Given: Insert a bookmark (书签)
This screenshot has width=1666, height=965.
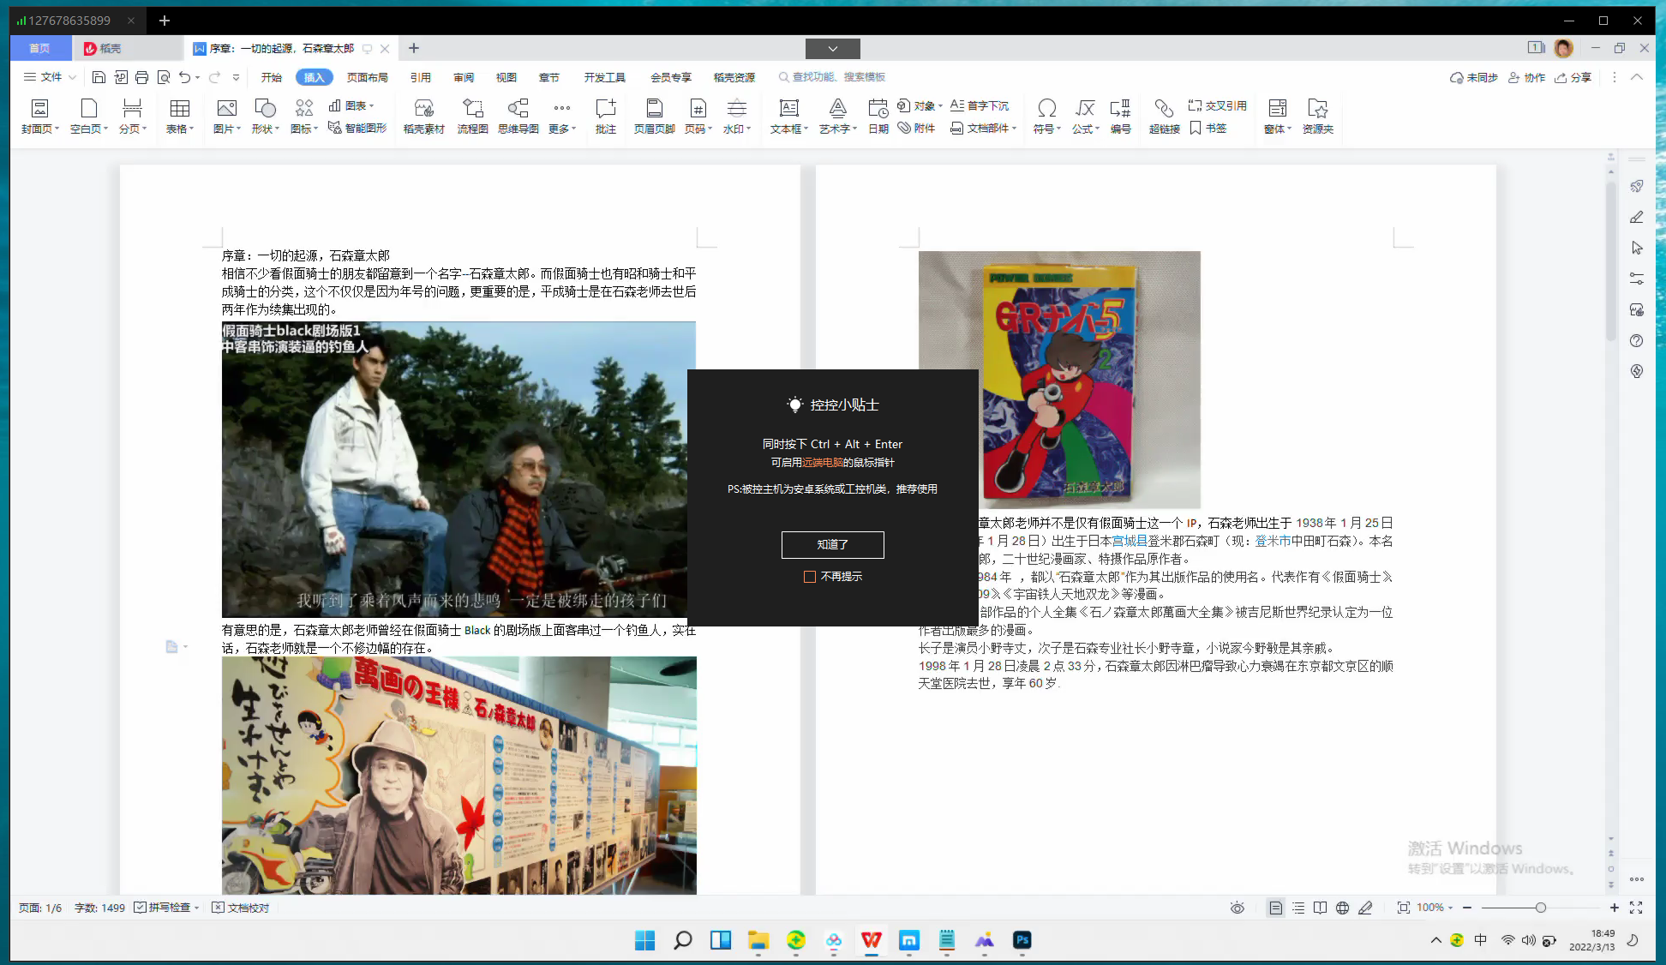Looking at the screenshot, I should click(x=1208, y=128).
